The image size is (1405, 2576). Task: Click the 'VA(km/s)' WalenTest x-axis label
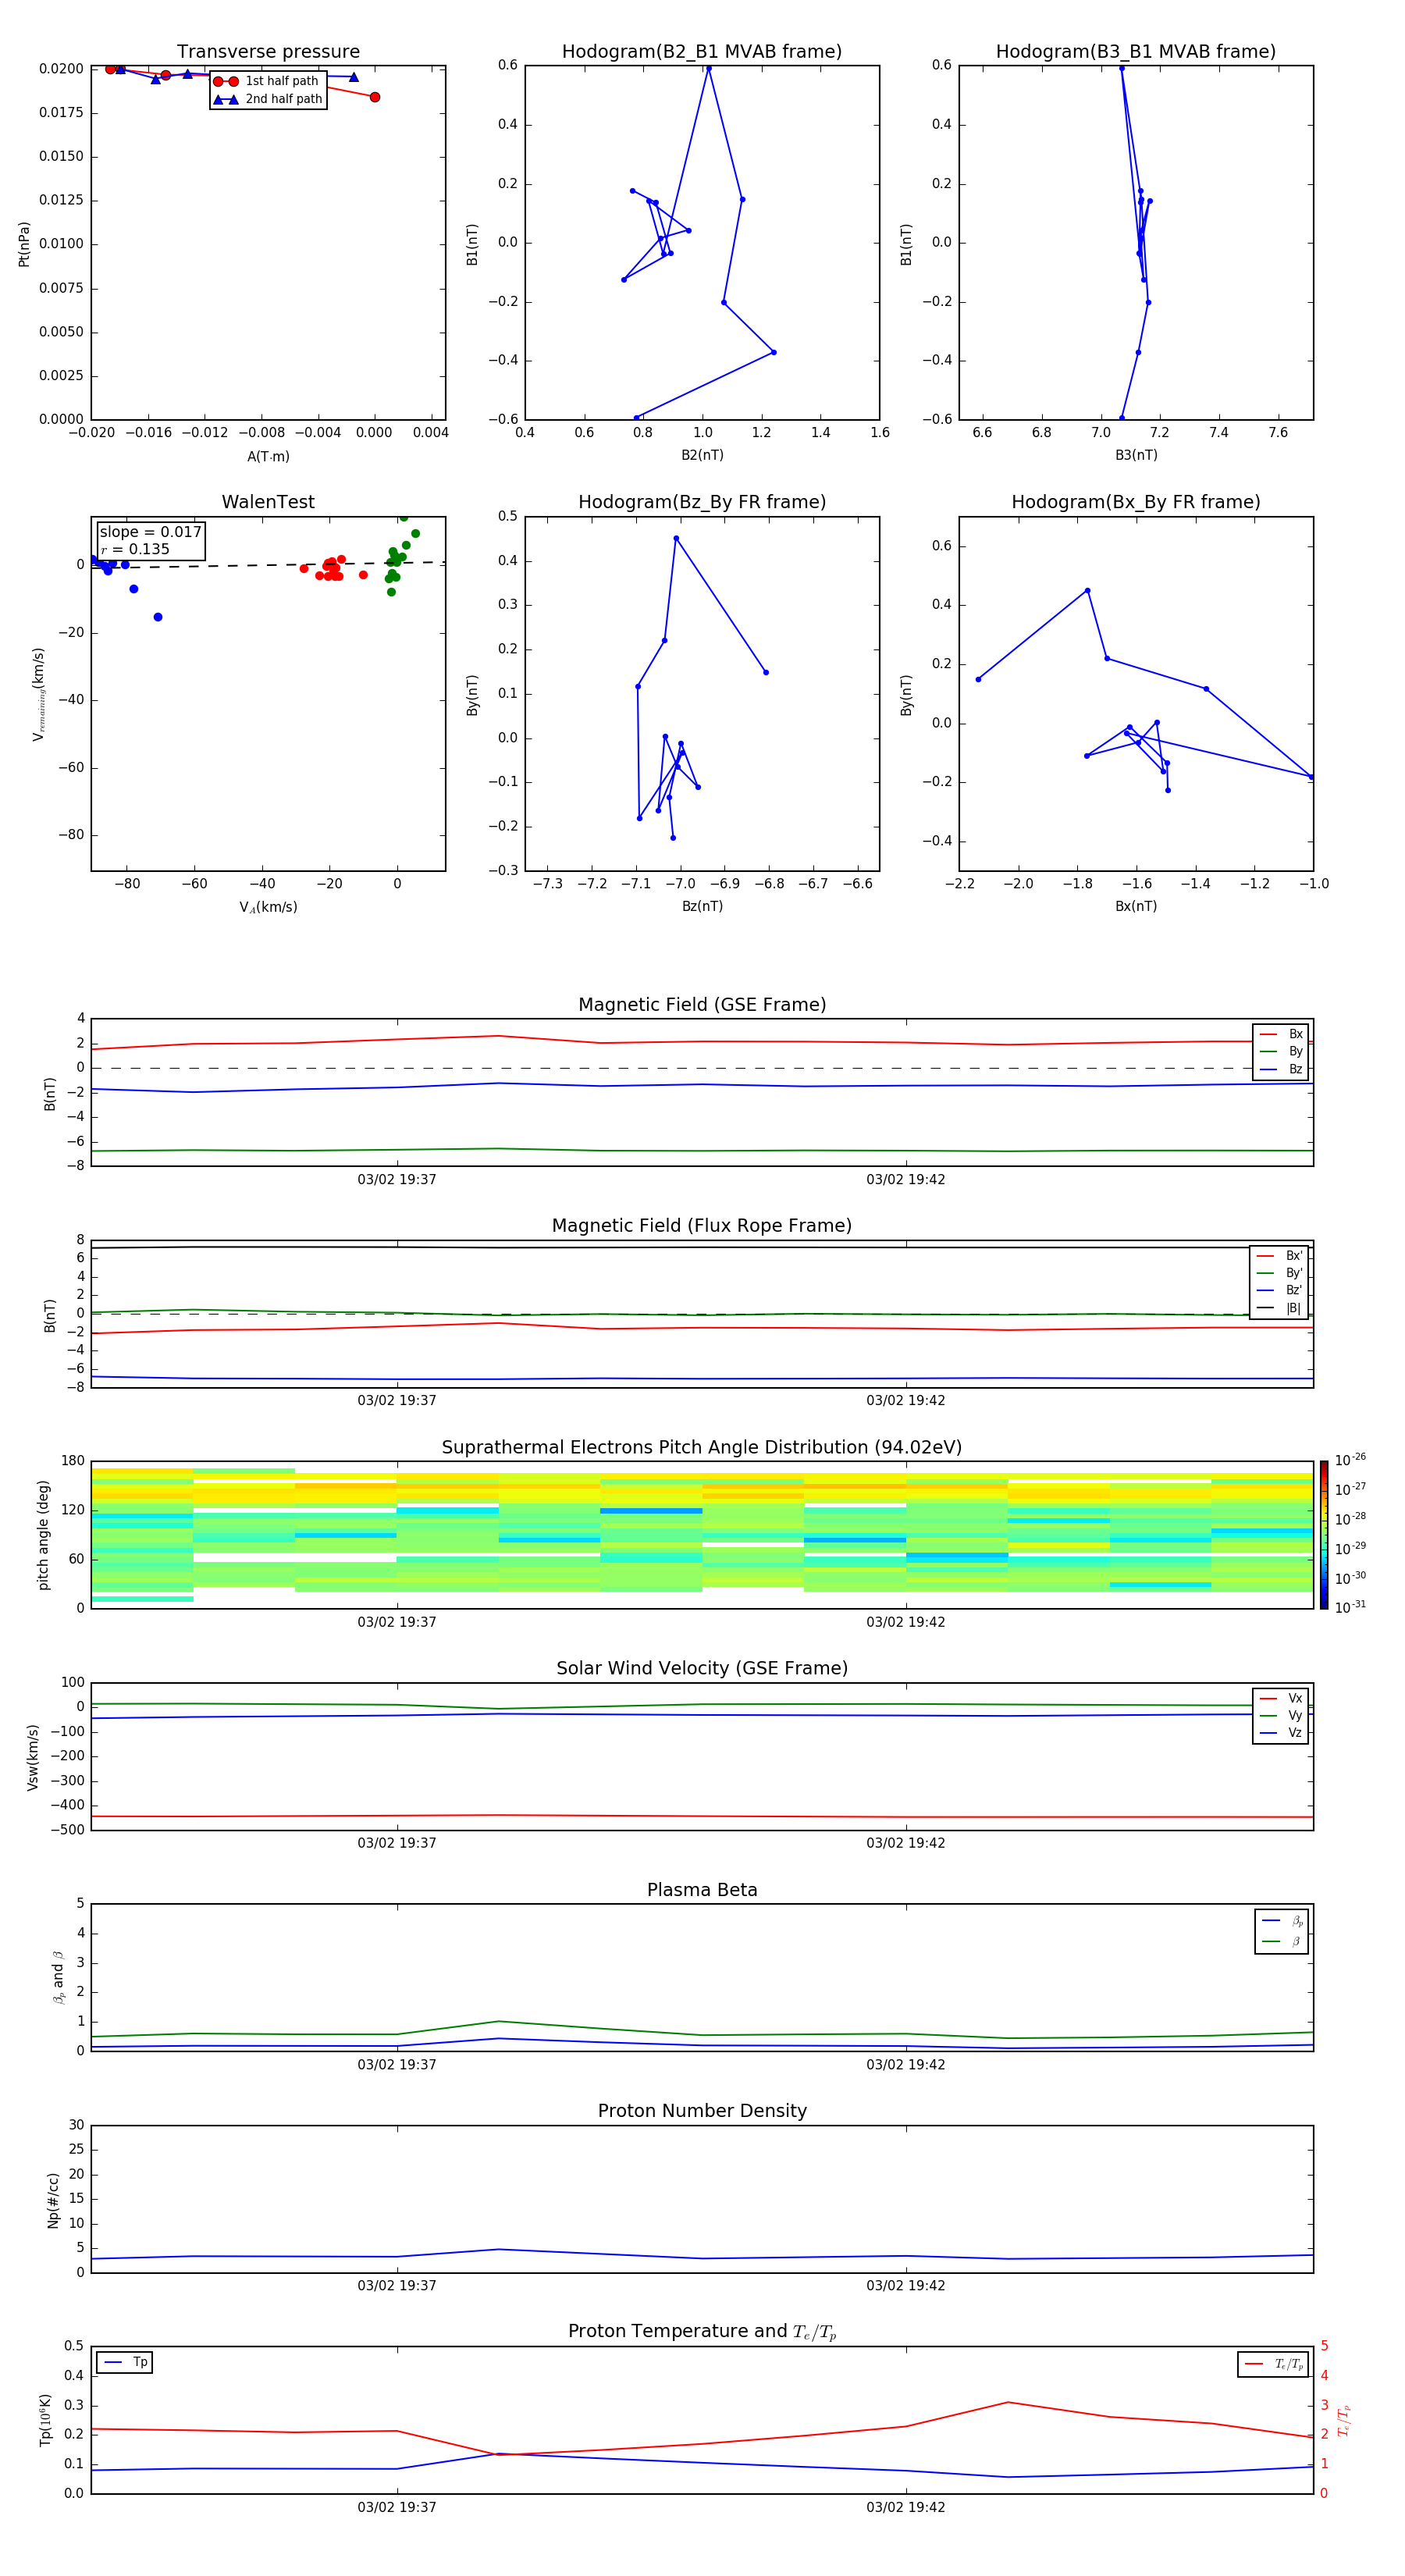(268, 907)
